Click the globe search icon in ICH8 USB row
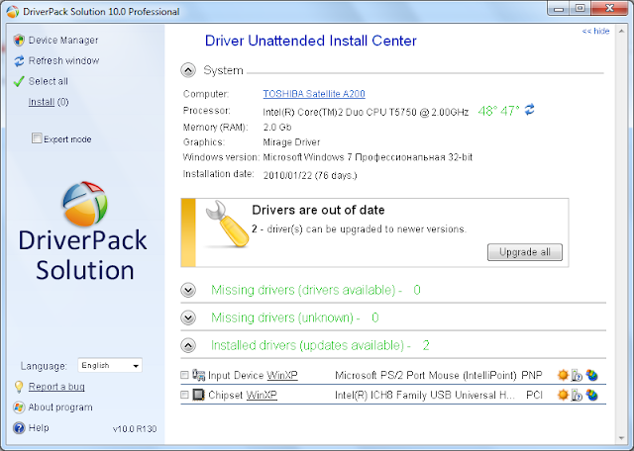Screen dimensions: 634x451 pyautogui.click(x=592, y=395)
